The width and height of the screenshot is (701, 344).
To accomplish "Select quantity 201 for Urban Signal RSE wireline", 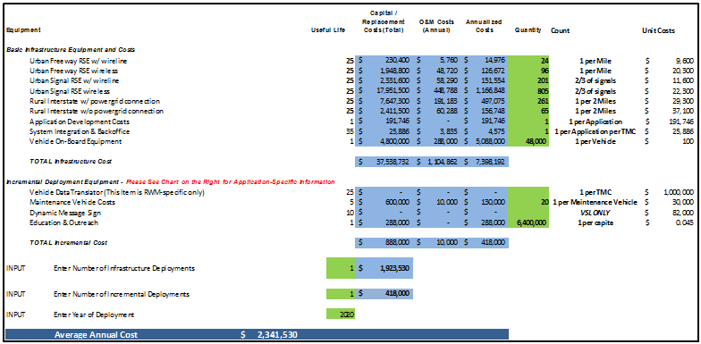I will coord(529,80).
